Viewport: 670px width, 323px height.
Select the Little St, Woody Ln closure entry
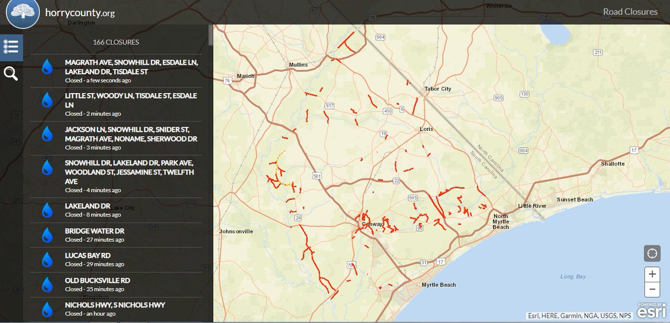[115, 105]
